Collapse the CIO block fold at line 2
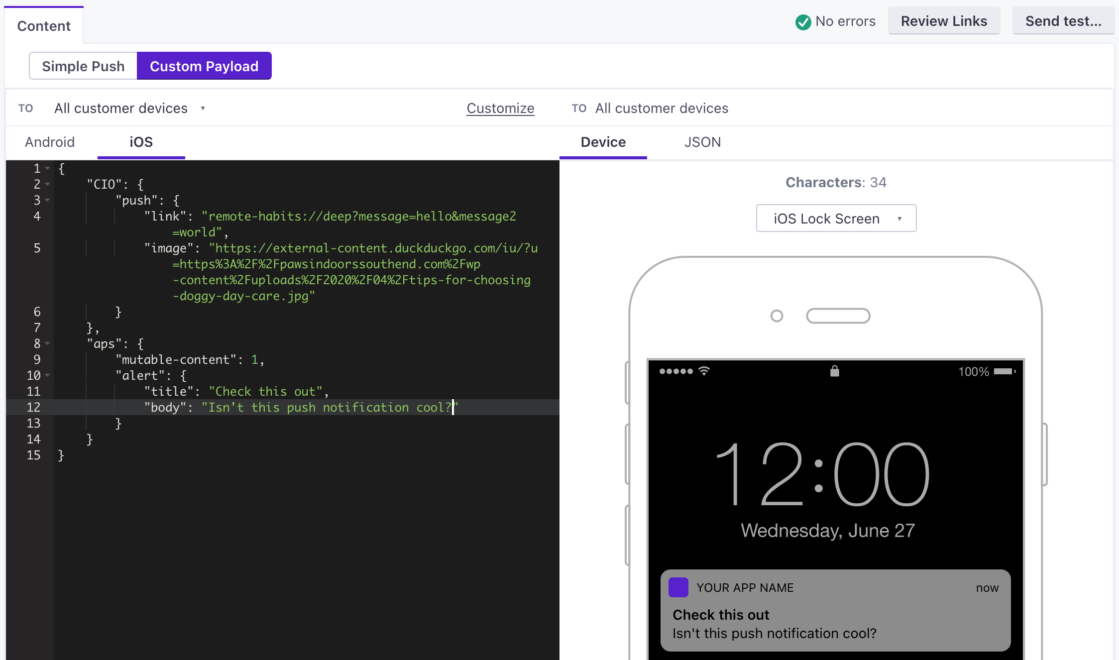The image size is (1119, 660). (47, 184)
